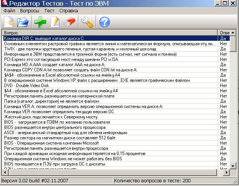Click the horizontal scrollbar right arrow
This screenshot has height=186, width=239.
click(227, 173)
